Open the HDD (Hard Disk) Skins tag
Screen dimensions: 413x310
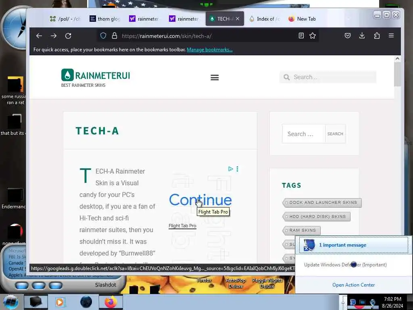[316, 217]
